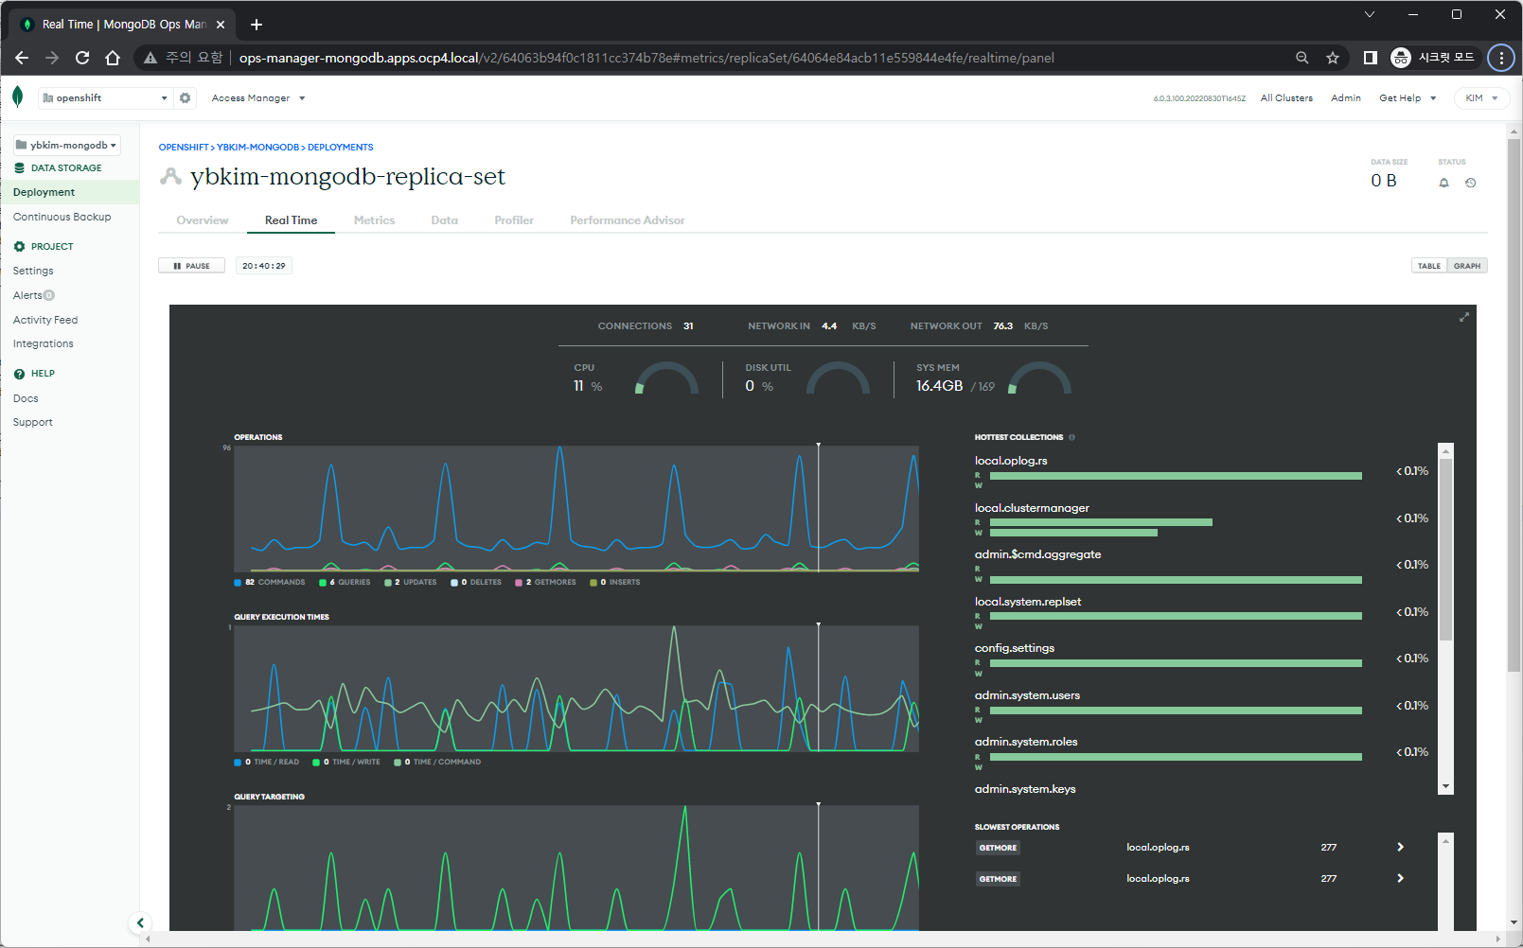Switch view to GRAPH
The image size is (1523, 948).
(x=1467, y=266)
